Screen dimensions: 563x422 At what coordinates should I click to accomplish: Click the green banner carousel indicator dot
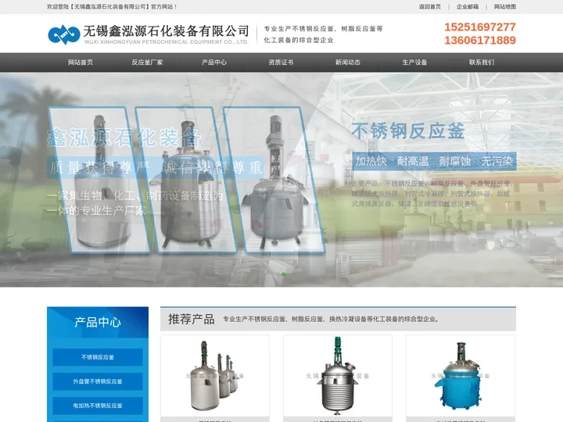(x=284, y=274)
